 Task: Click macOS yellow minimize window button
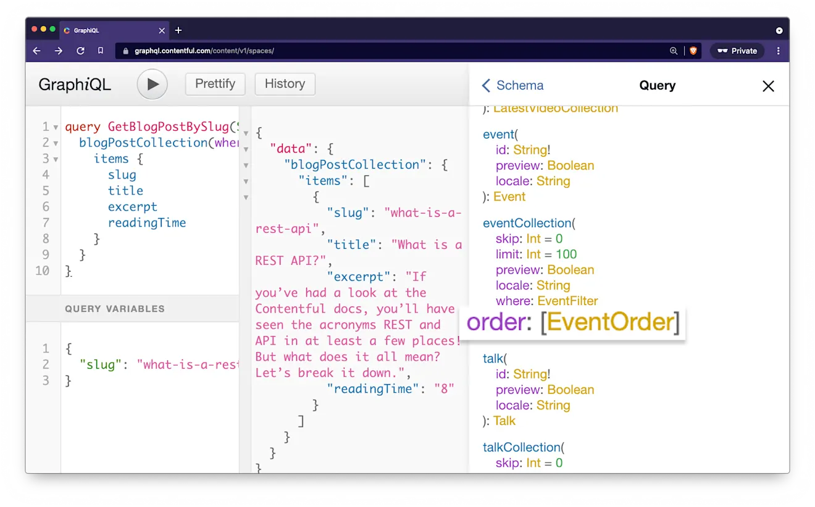coord(44,30)
